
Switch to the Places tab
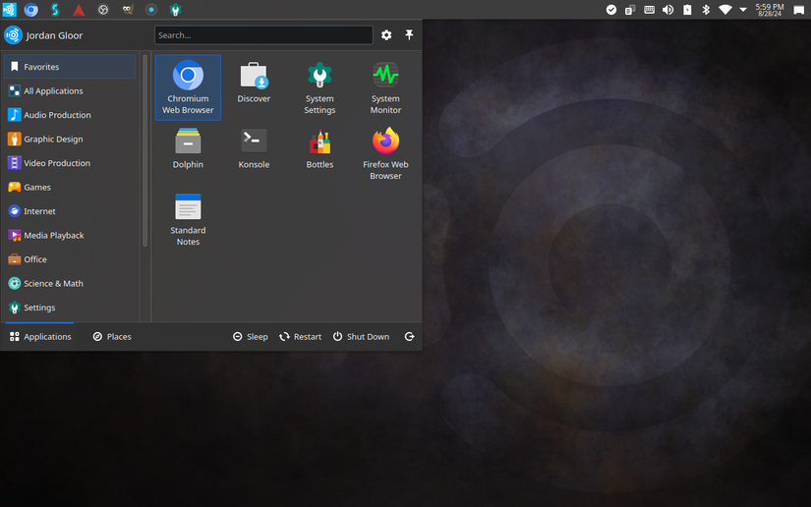(112, 336)
